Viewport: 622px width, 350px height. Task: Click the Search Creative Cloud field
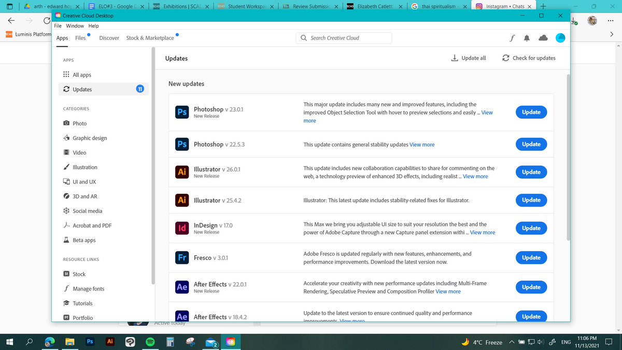coord(344,38)
